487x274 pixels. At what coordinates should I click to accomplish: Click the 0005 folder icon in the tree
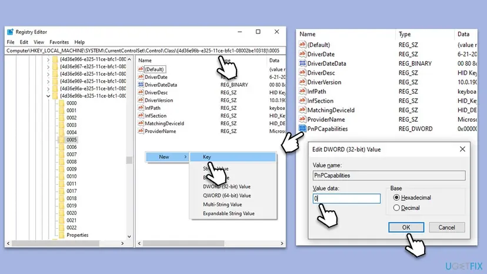(x=62, y=139)
